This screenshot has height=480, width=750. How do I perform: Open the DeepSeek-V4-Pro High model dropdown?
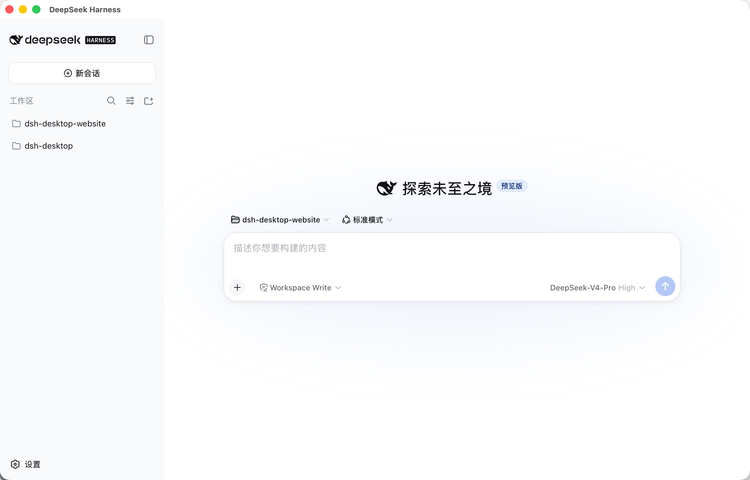[x=597, y=287]
